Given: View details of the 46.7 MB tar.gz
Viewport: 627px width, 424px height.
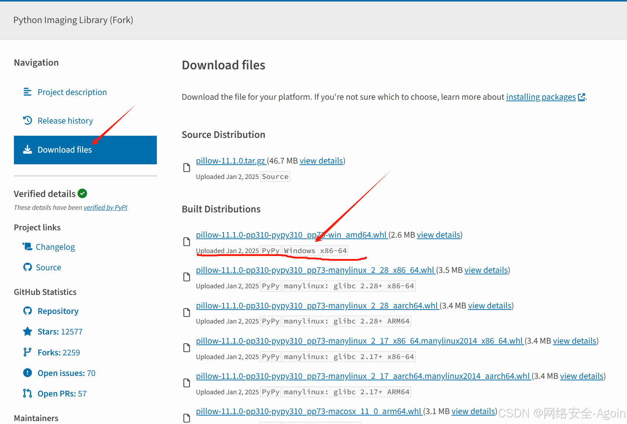Looking at the screenshot, I should pos(321,161).
